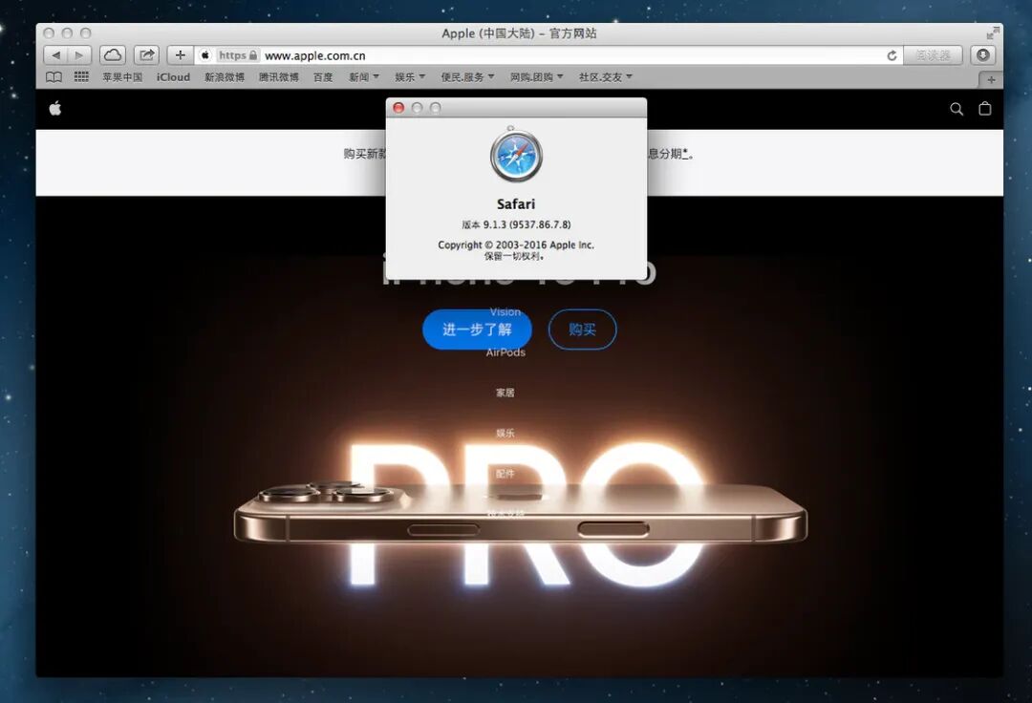Close the About Safari window
The width and height of the screenshot is (1032, 703).
click(398, 108)
